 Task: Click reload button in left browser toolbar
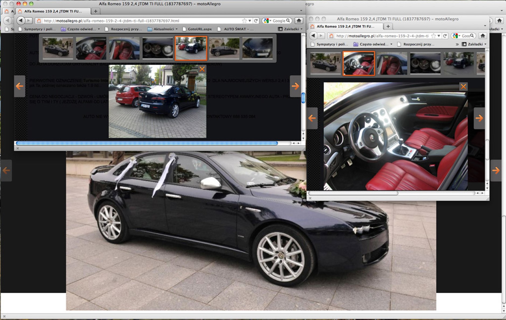[x=256, y=21]
